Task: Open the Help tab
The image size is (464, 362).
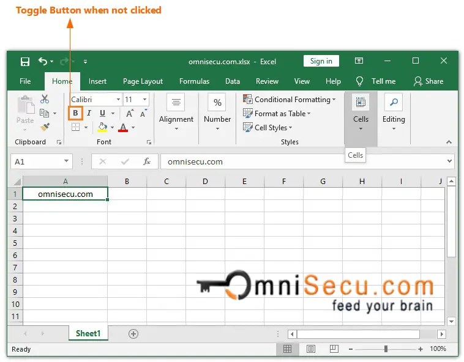Action: point(333,81)
